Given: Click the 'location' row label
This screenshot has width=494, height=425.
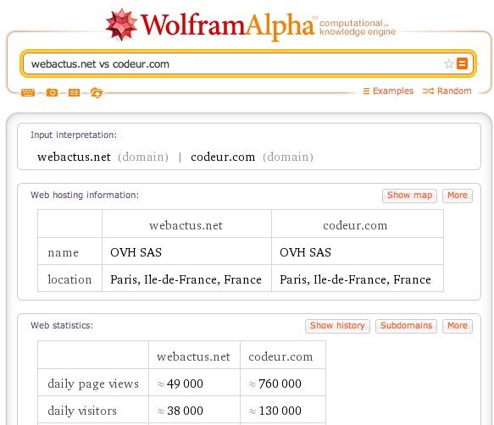Looking at the screenshot, I should [x=69, y=279].
